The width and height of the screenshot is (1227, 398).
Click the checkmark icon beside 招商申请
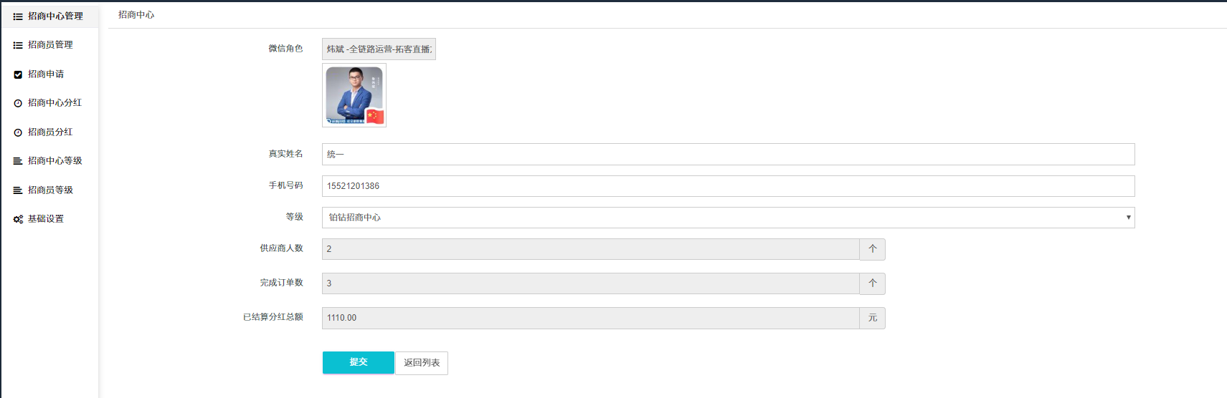pyautogui.click(x=18, y=74)
